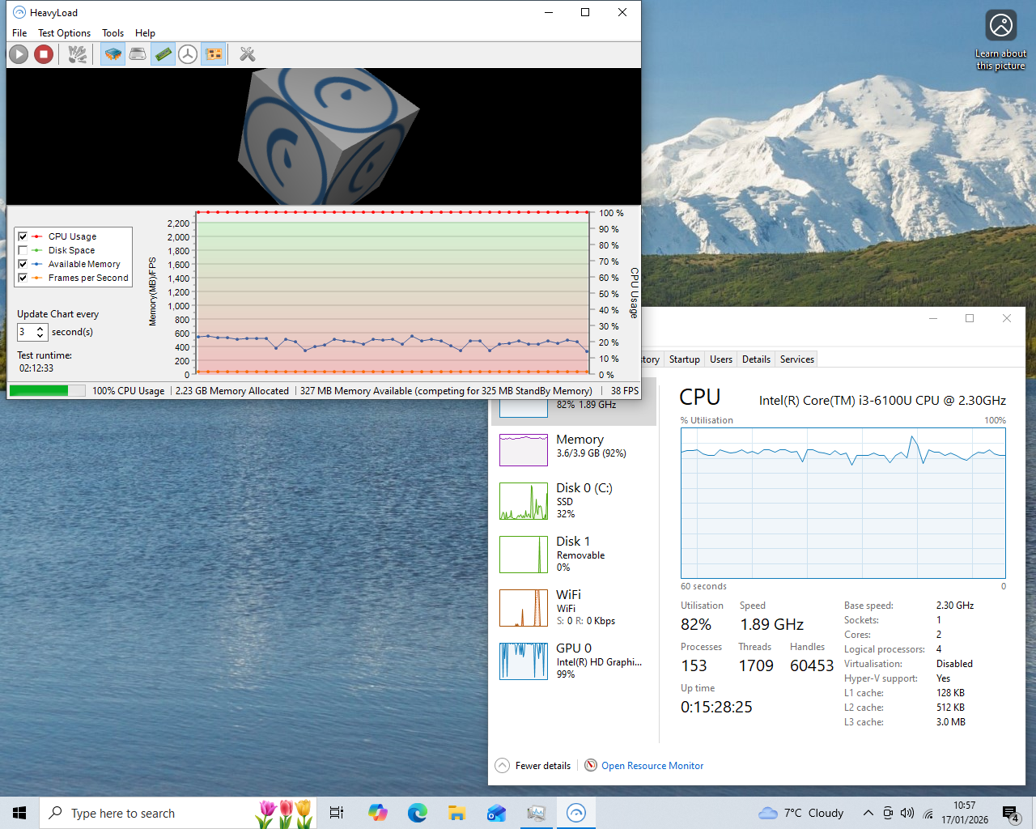Viewport: 1036px width, 829px height.
Task: Uncheck the Available Memory graph option
Action: pyautogui.click(x=22, y=264)
